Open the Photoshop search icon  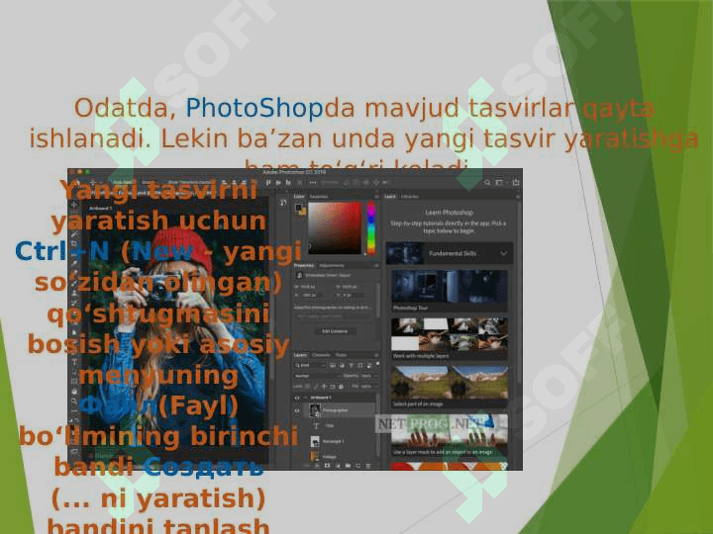487,183
